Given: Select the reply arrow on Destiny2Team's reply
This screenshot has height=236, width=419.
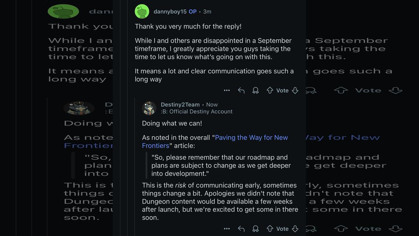Looking at the screenshot, I should coord(241,229).
